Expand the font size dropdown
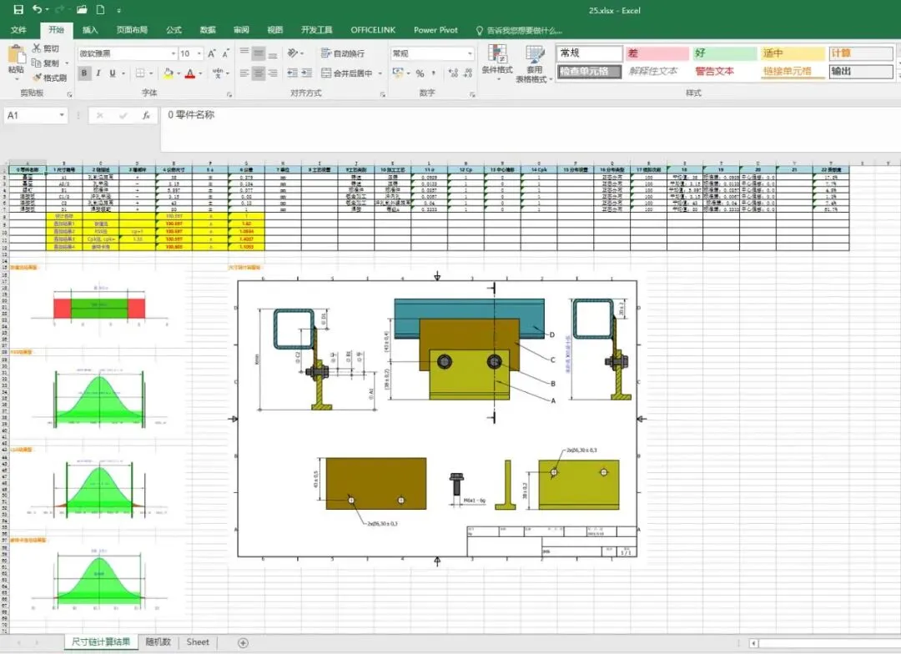The height and width of the screenshot is (654, 901). [199, 53]
